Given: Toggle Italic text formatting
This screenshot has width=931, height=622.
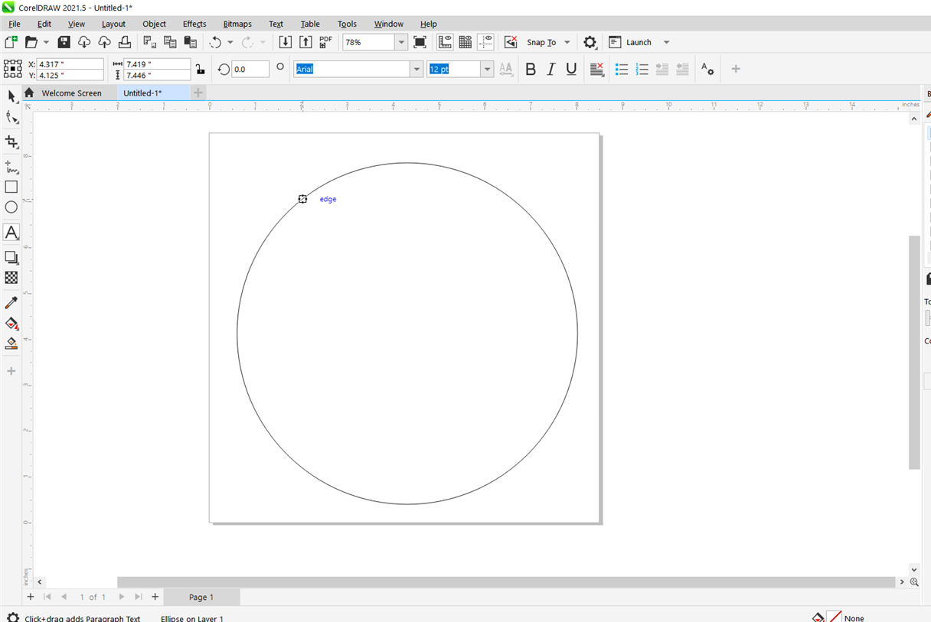Looking at the screenshot, I should coord(550,70).
